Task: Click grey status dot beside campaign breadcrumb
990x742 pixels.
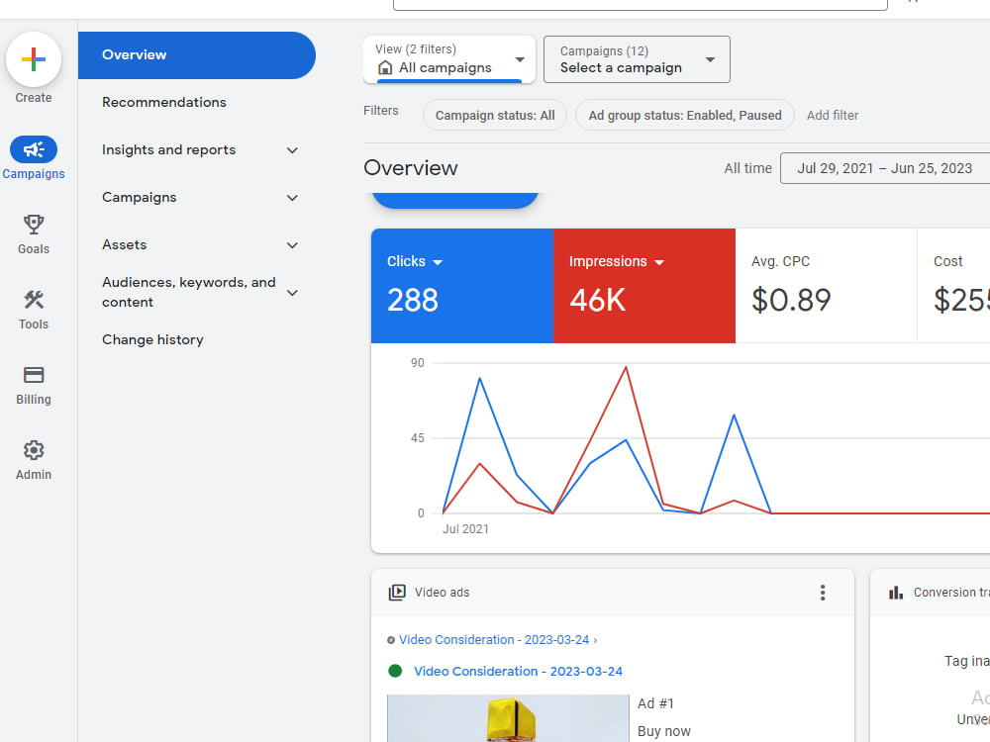Action: [x=391, y=640]
